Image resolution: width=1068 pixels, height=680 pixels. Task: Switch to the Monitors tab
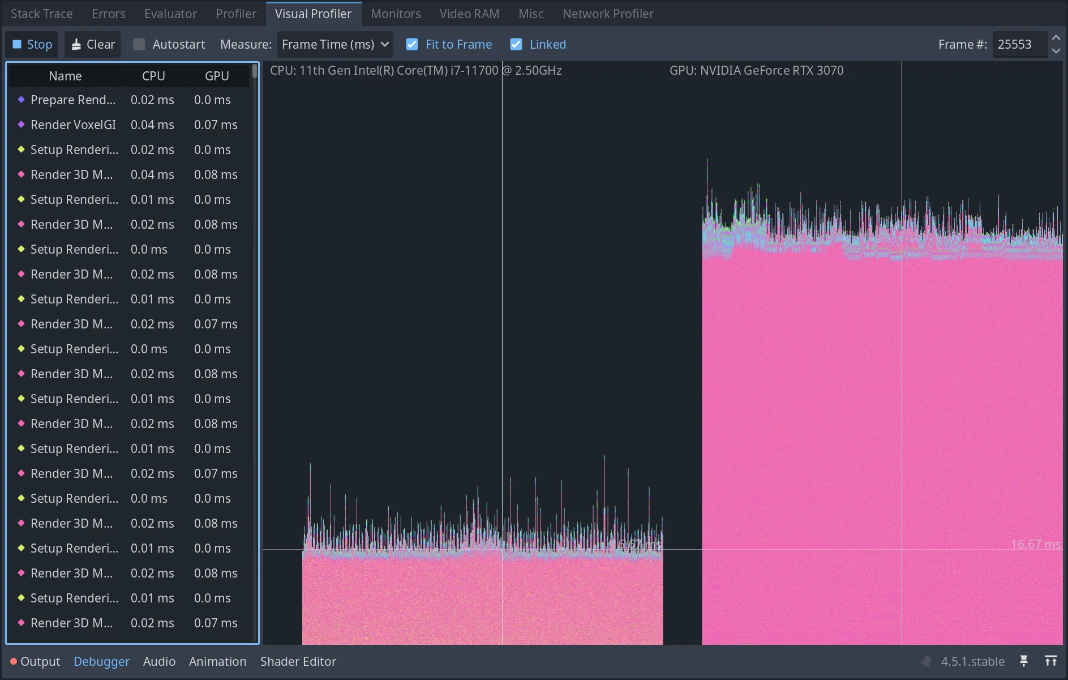395,13
